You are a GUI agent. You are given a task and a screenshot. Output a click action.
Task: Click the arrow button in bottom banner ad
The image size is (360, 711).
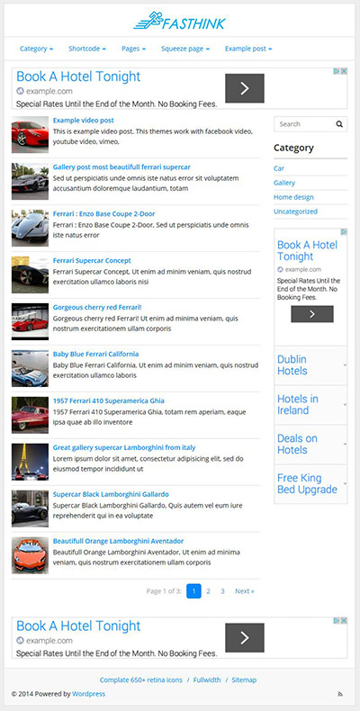245,637
